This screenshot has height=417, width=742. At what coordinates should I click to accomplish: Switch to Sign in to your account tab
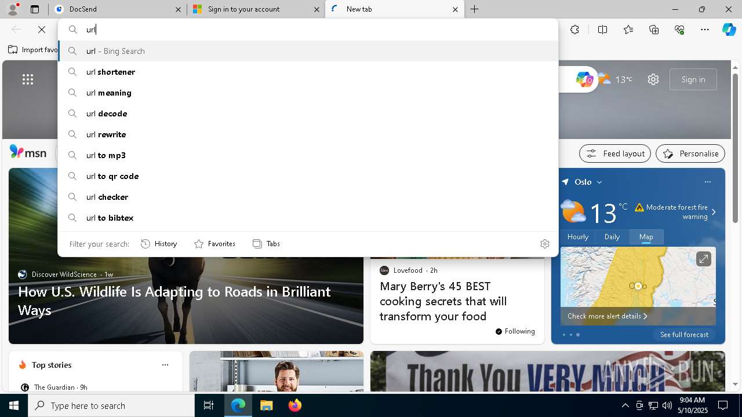coord(255,9)
